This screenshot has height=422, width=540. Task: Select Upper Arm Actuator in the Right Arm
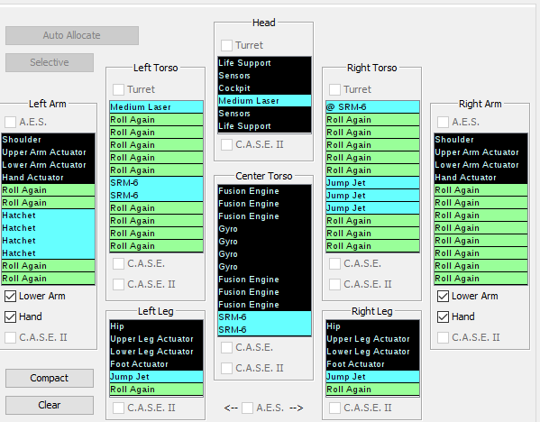(481, 151)
